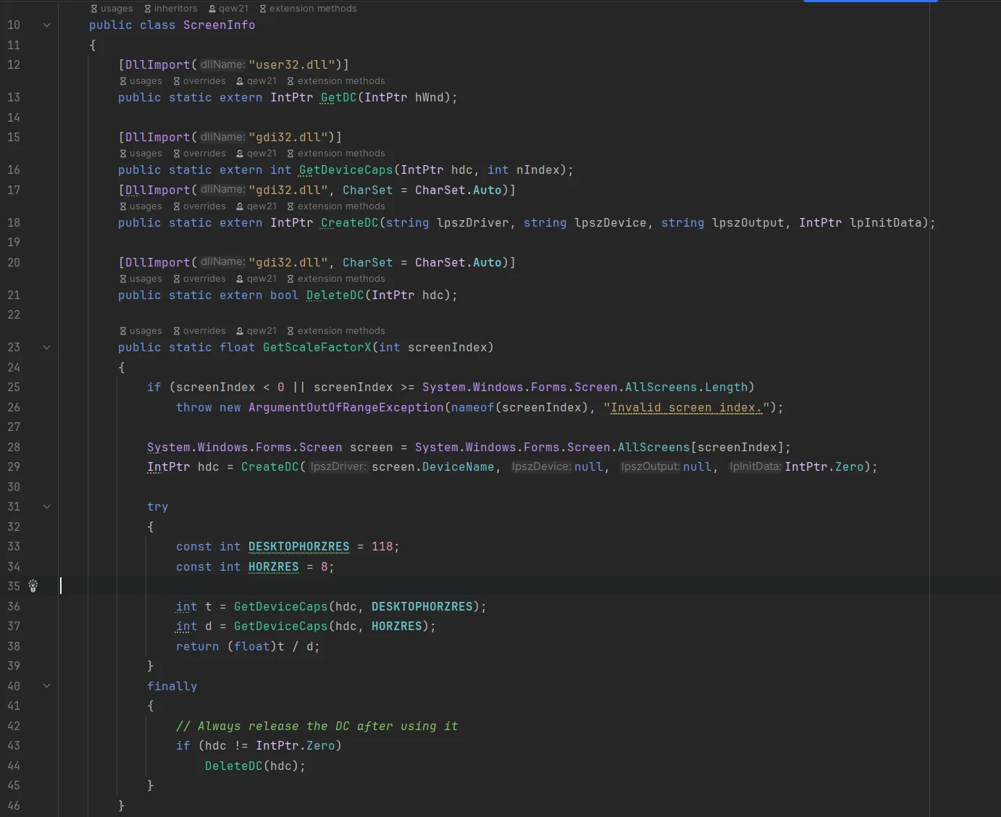Click the DESKTOPHORZRES constant on line 33
This screenshot has height=817, width=1001.
[x=298, y=546]
